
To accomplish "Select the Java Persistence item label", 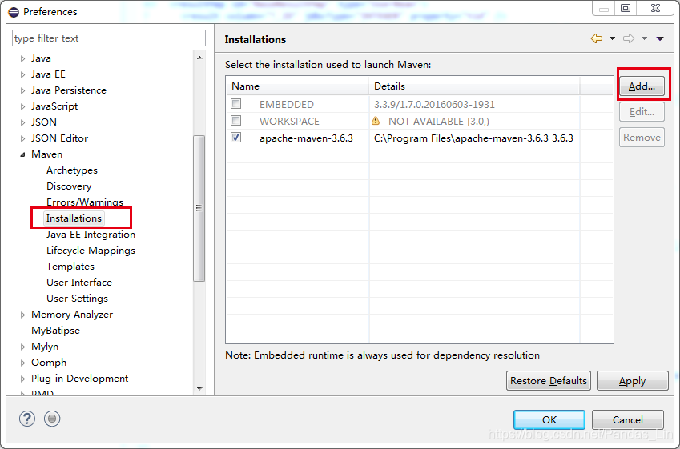I will [x=69, y=90].
